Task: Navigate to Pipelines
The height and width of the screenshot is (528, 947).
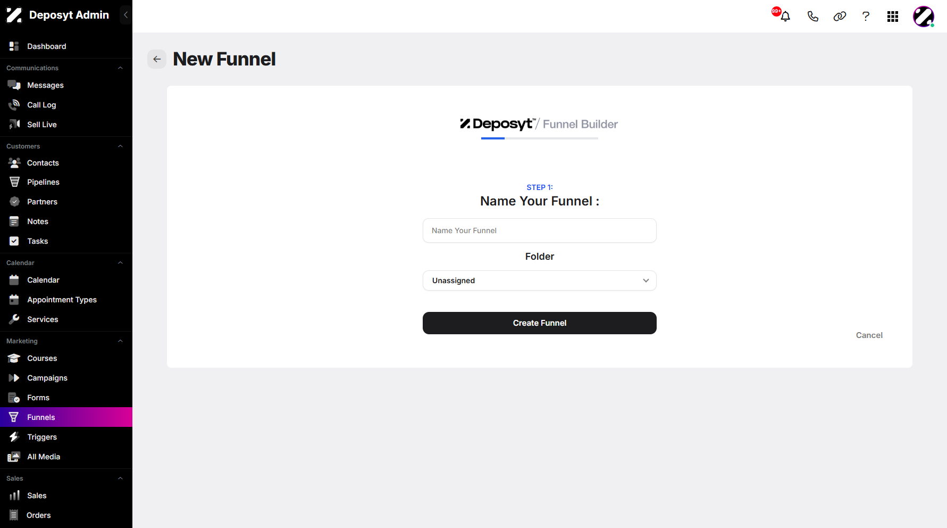Action: [x=66, y=182]
